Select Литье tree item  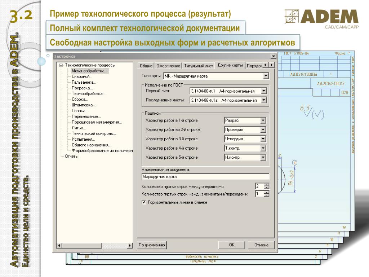click(x=79, y=128)
